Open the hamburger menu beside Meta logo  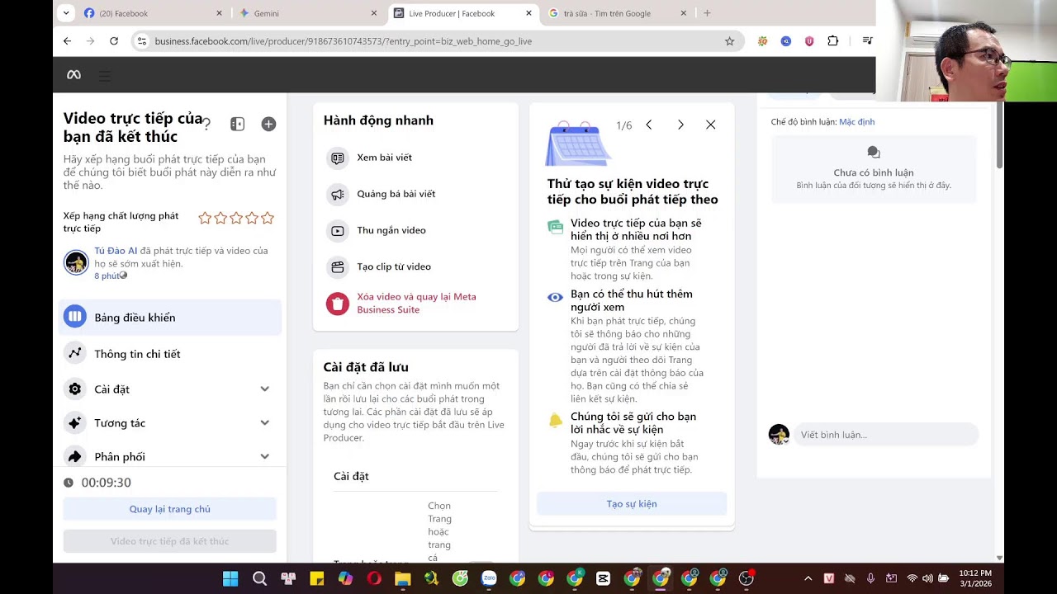pyautogui.click(x=105, y=76)
